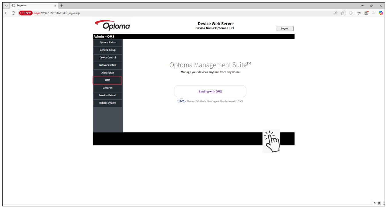Image resolution: width=386 pixels, height=207 pixels.
Task: Select the OMS menu item
Action: pos(107,80)
